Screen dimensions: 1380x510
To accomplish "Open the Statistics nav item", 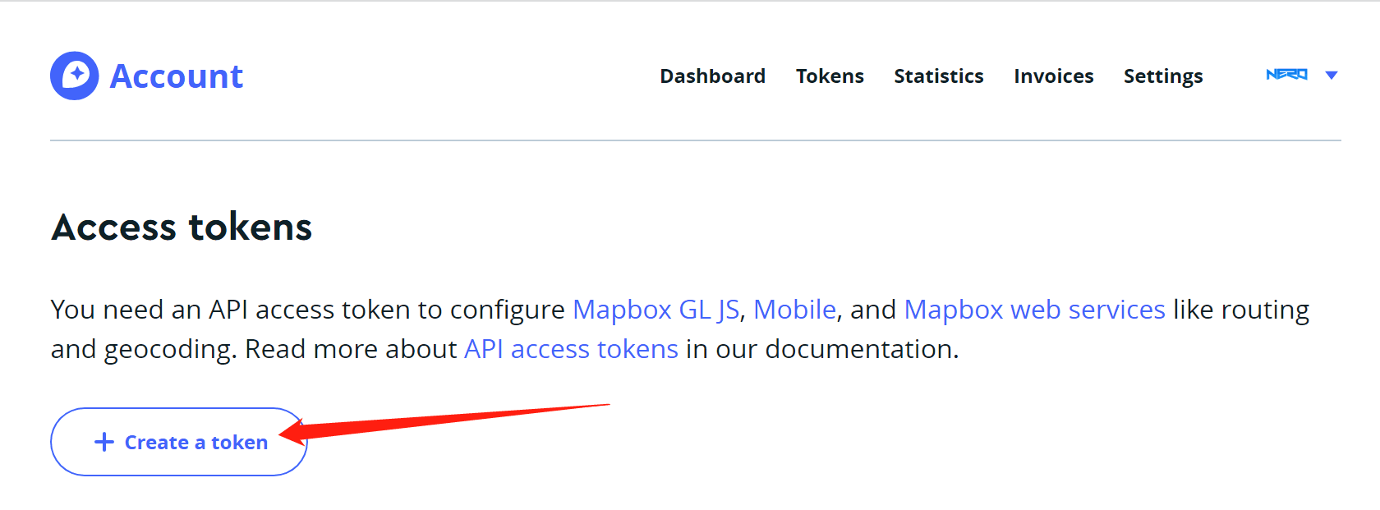I will [938, 76].
